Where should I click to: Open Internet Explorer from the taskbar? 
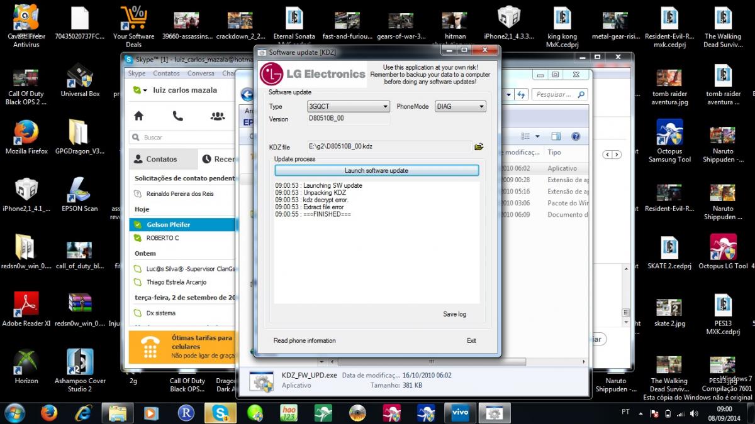[x=83, y=413]
